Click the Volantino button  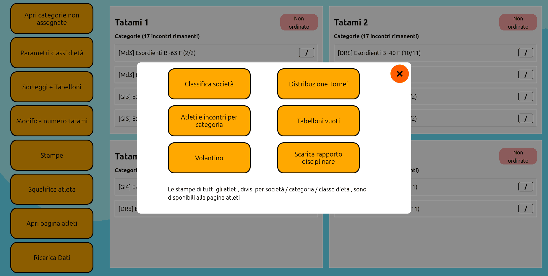[x=209, y=158]
